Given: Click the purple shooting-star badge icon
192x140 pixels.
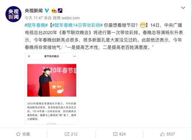Looking at the screenshot, I should click(x=60, y=11).
